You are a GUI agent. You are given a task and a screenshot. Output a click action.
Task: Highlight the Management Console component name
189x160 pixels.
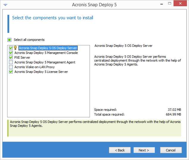coord(46,53)
